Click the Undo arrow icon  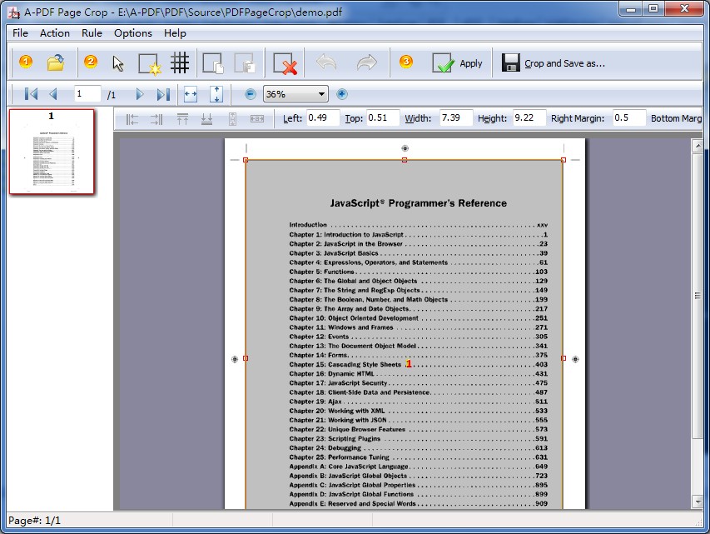coord(325,62)
